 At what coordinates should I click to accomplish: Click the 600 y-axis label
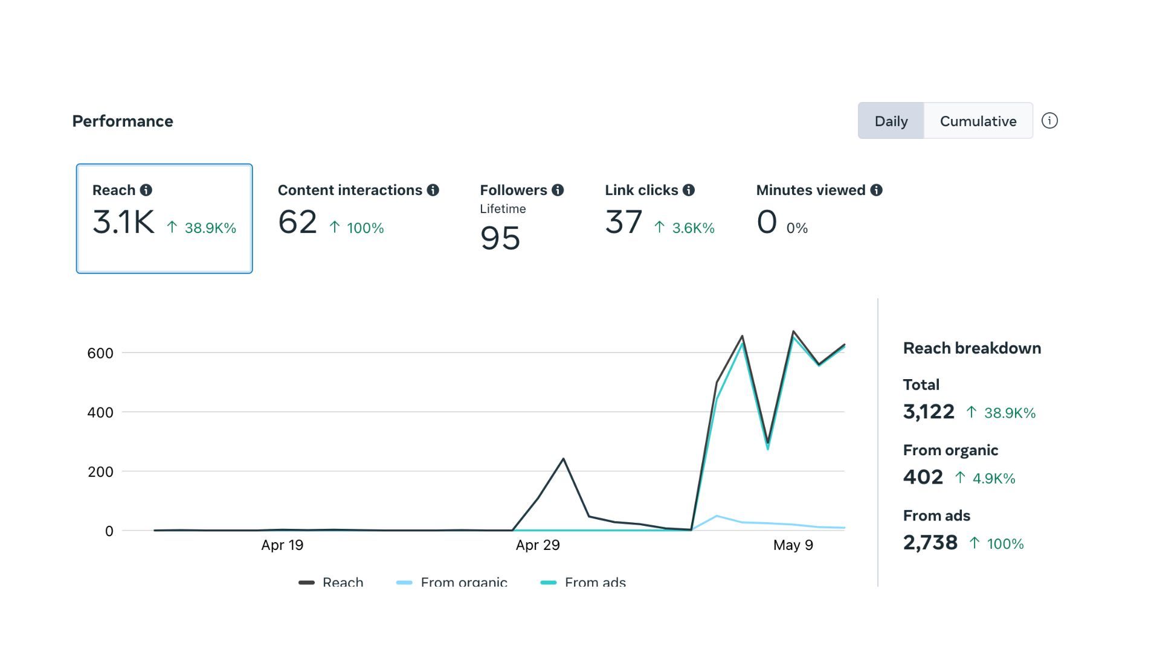point(100,353)
